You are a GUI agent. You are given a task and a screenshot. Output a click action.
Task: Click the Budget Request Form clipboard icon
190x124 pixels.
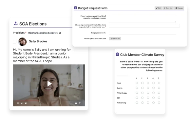[75, 8]
